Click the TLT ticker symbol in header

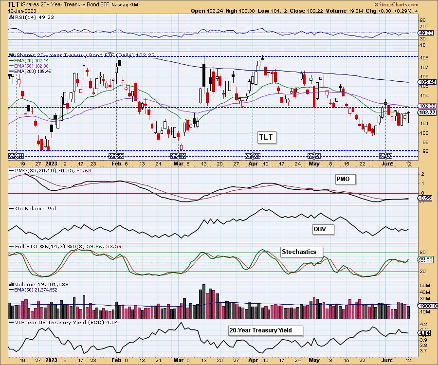click(x=14, y=4)
